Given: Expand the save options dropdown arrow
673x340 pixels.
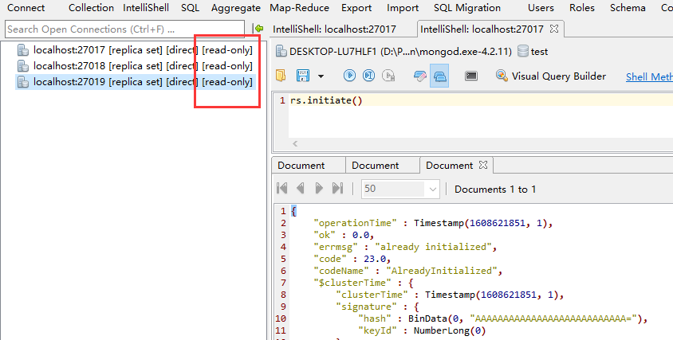Looking at the screenshot, I should coord(321,76).
